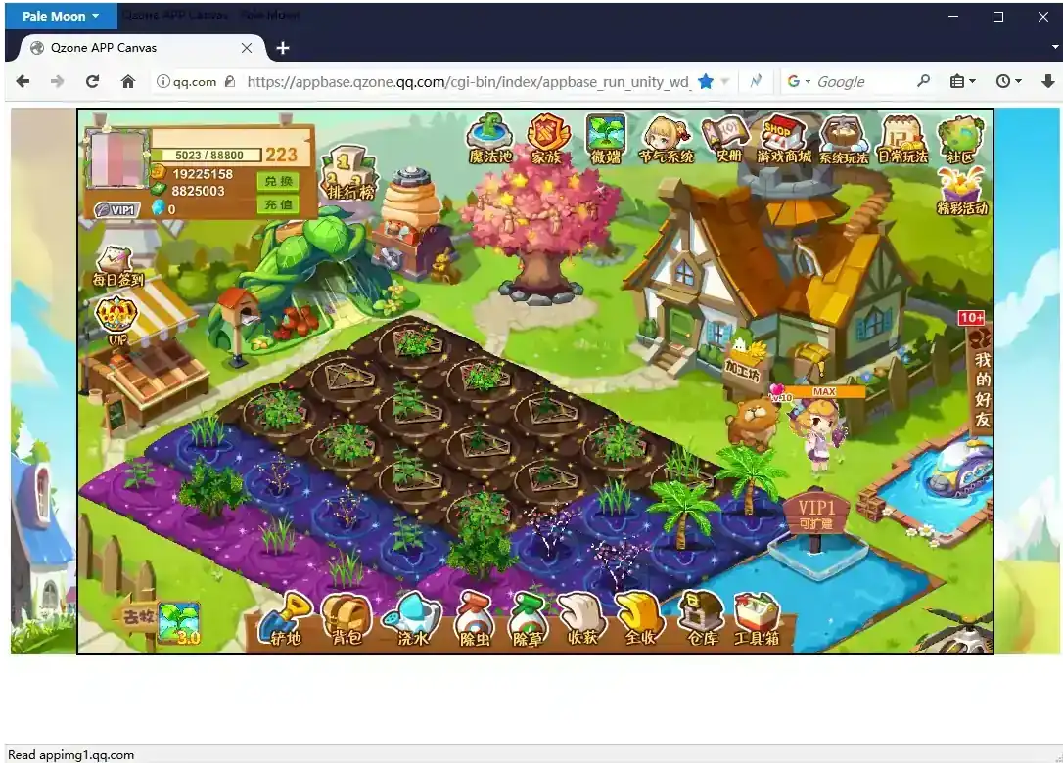Select the 全收 harvest-all glove
Screen dimensions: 1063x763
[x=639, y=618]
